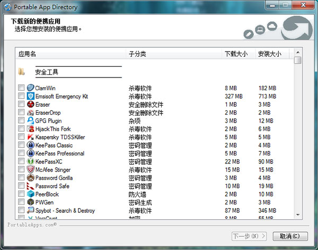Click the GPG Plugin icon
Image resolution: width=318 pixels, height=250 pixels.
coord(31,121)
